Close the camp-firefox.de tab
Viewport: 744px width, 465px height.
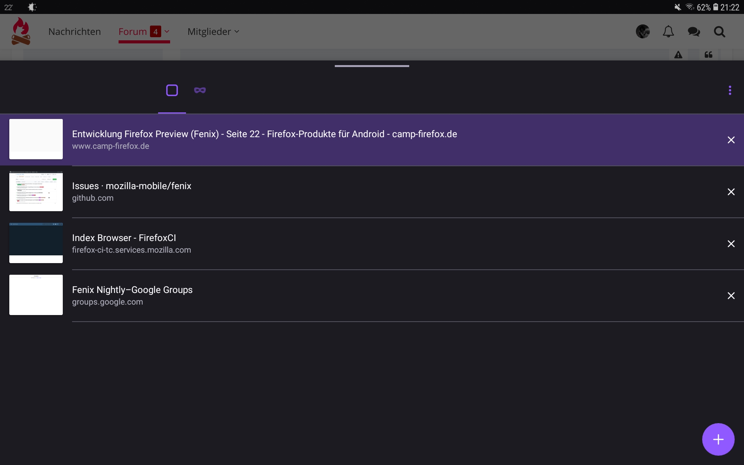731,140
